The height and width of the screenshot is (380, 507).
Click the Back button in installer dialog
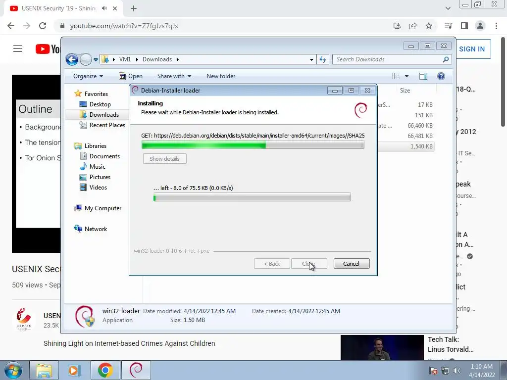point(272,264)
